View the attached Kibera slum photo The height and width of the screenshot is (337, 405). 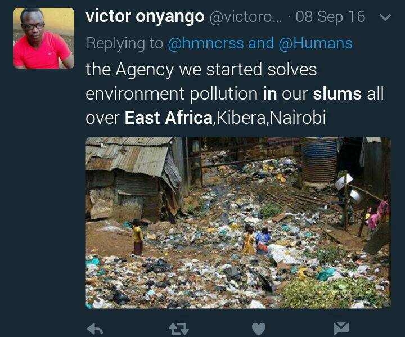coord(238,223)
